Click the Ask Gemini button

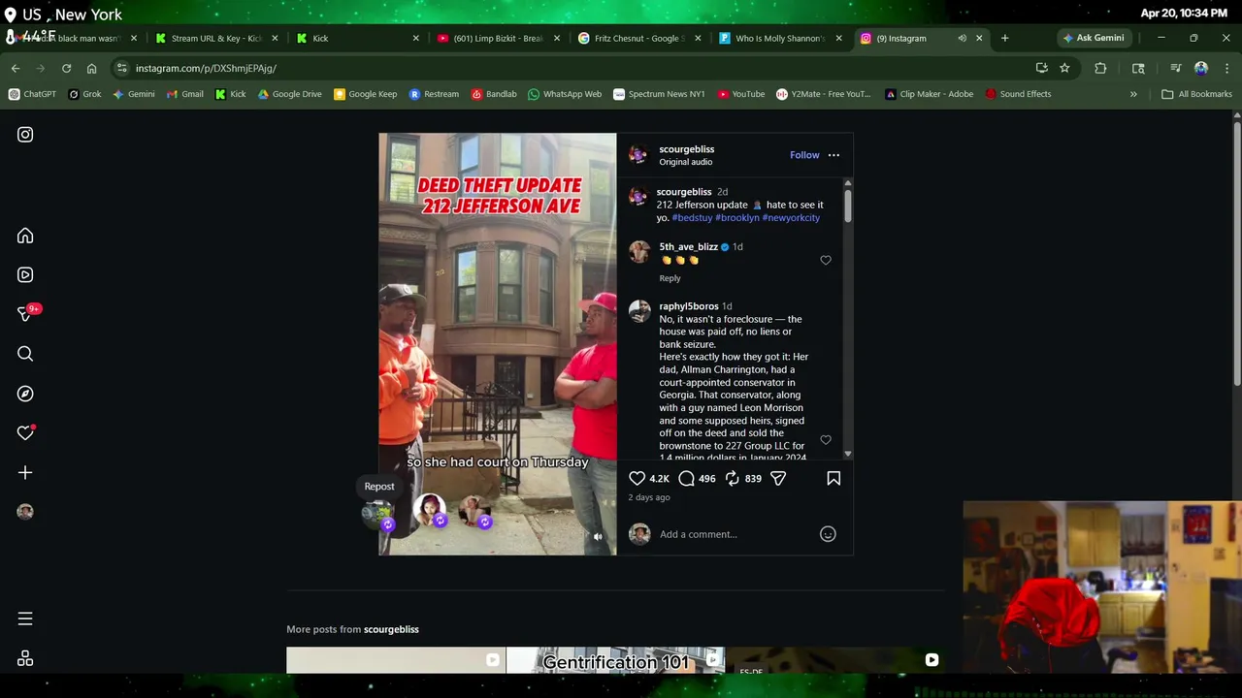tap(1094, 38)
